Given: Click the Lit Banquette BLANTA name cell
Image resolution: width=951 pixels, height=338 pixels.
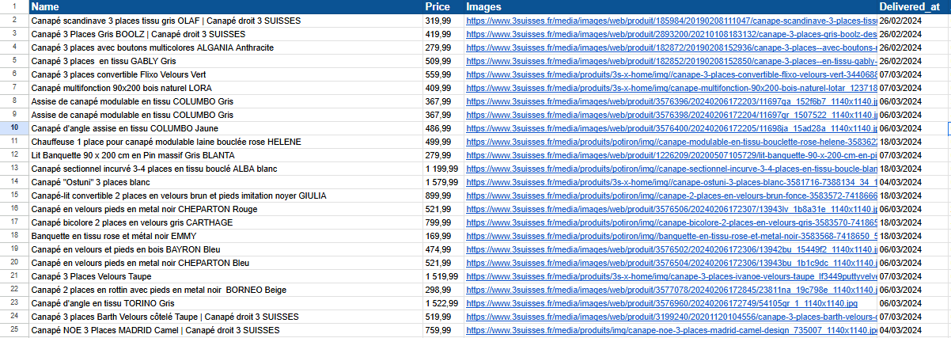Looking at the screenshot, I should [x=225, y=155].
